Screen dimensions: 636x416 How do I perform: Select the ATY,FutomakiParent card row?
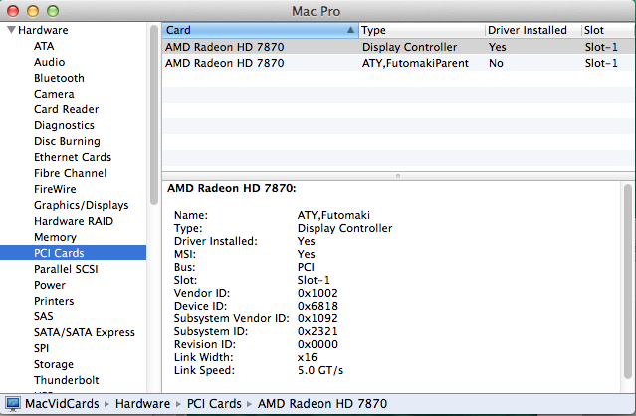[399, 63]
